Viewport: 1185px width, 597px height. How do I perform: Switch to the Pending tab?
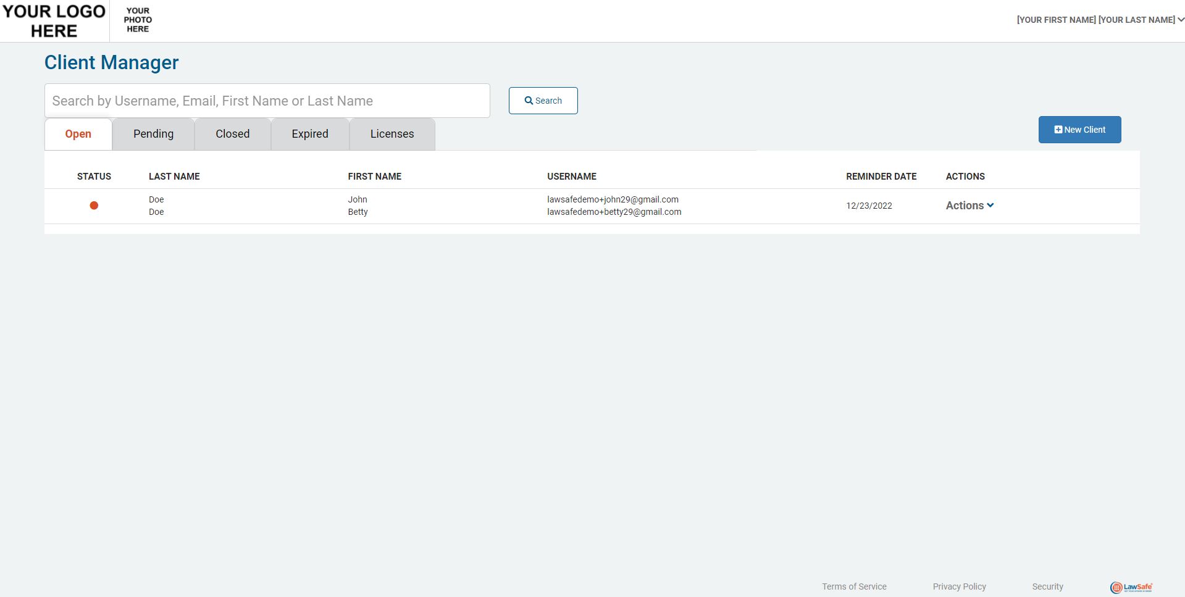point(153,133)
